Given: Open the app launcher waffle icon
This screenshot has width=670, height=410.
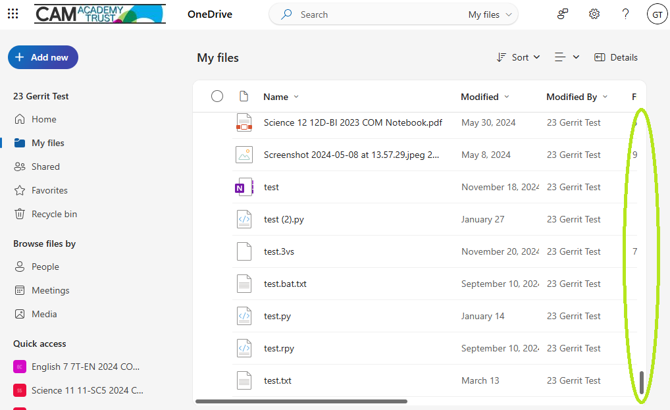Looking at the screenshot, I should click(13, 14).
